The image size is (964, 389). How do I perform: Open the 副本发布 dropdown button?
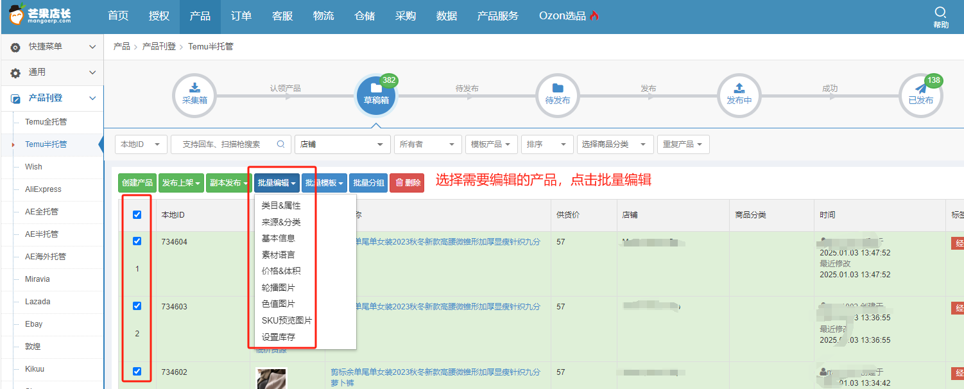(x=228, y=183)
